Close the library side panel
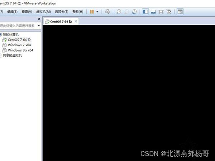Screen dimensions: 215x161 tap(39, 19)
